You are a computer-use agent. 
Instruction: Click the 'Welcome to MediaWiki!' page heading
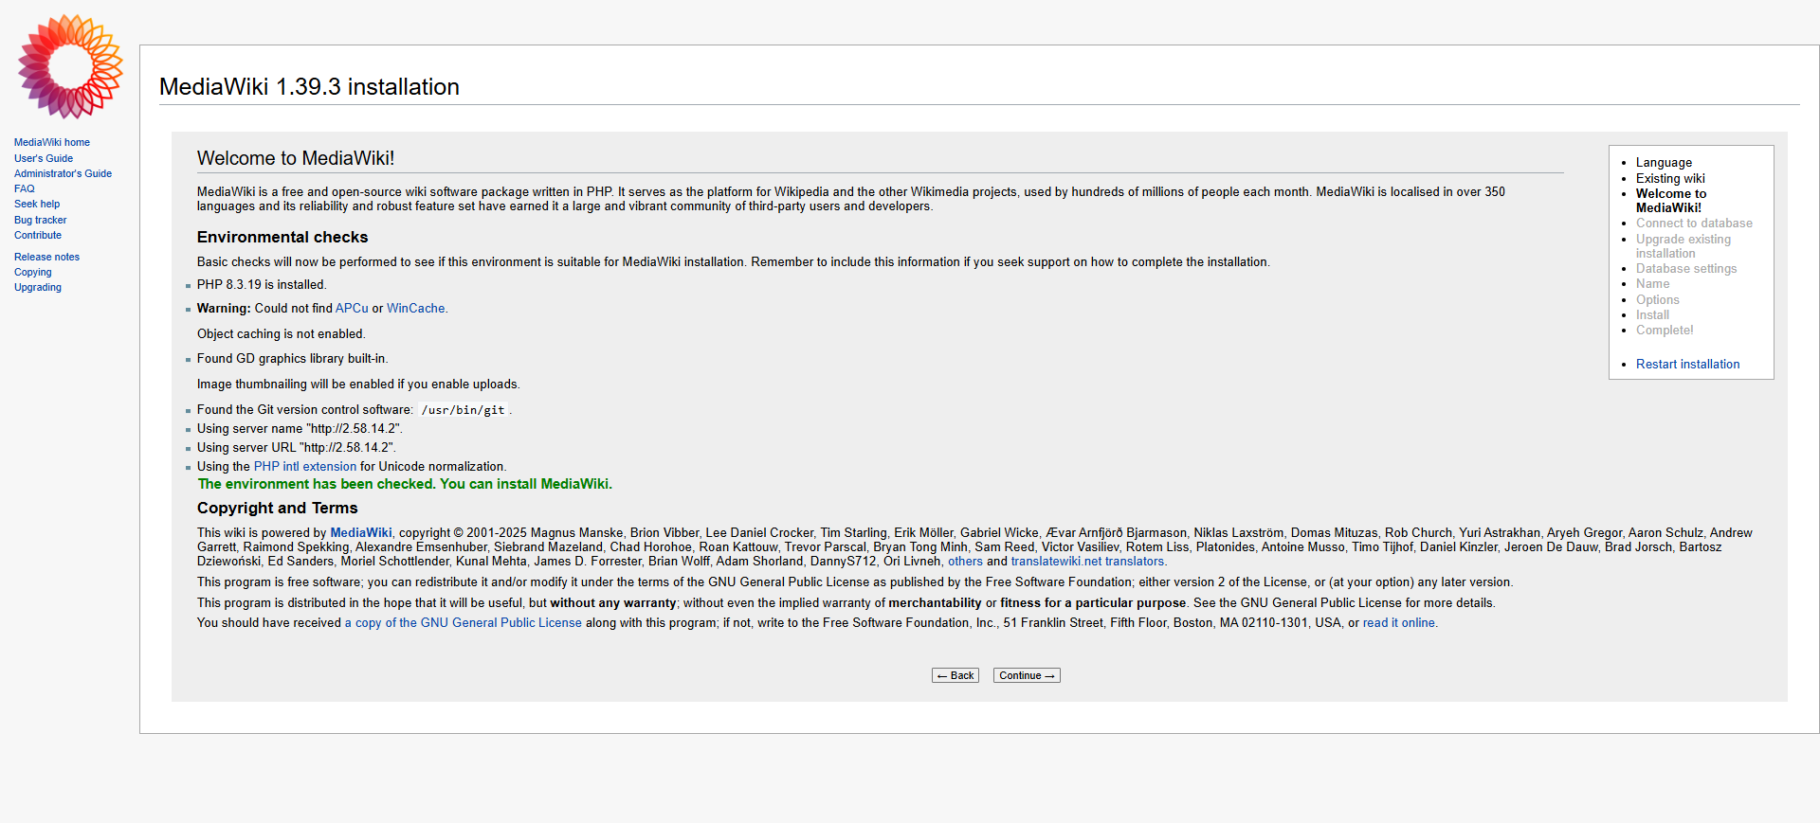296,158
